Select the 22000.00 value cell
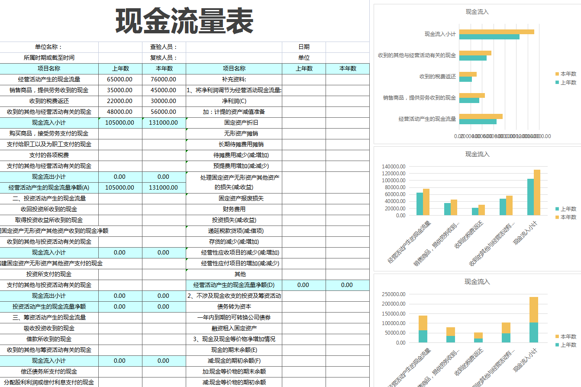581x387 pixels. 120,101
